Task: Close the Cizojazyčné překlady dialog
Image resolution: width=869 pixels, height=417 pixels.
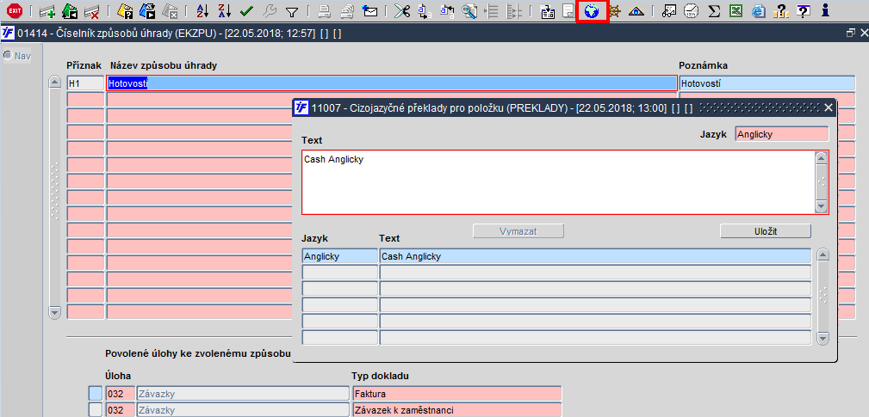Action: coord(829,107)
